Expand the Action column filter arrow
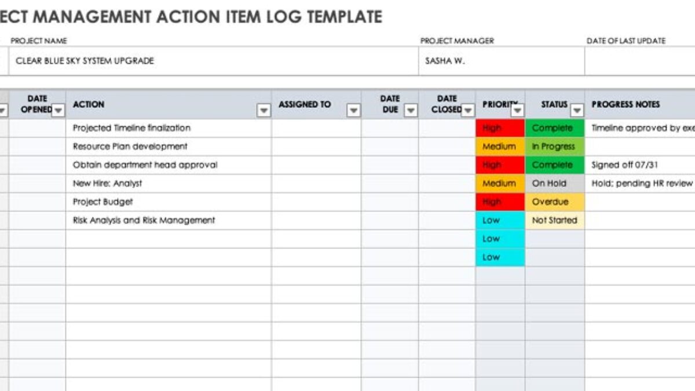Image resolution: width=695 pixels, height=391 pixels. (264, 110)
